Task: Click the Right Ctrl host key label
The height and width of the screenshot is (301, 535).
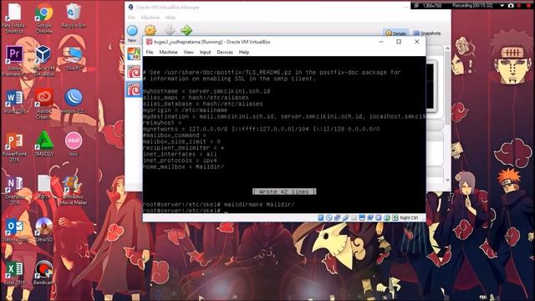Action: pyautogui.click(x=409, y=217)
